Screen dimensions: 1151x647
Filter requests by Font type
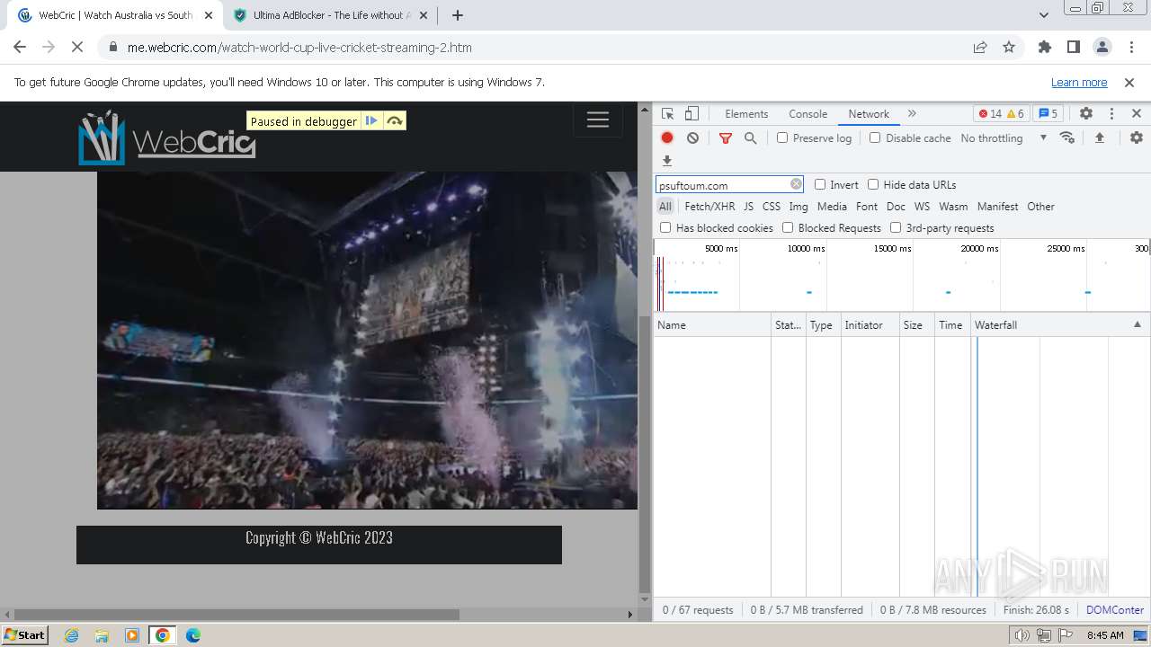pos(867,206)
